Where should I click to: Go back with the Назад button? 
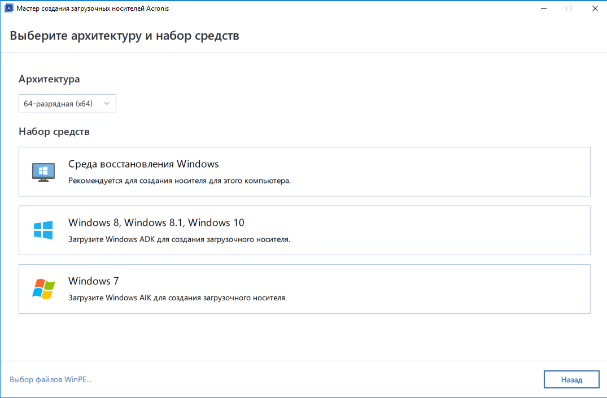click(571, 379)
